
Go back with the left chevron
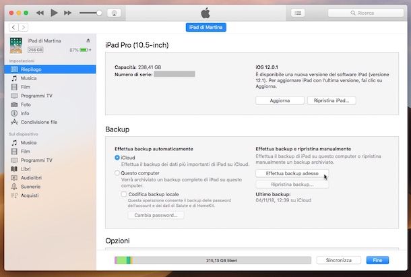click(13, 27)
